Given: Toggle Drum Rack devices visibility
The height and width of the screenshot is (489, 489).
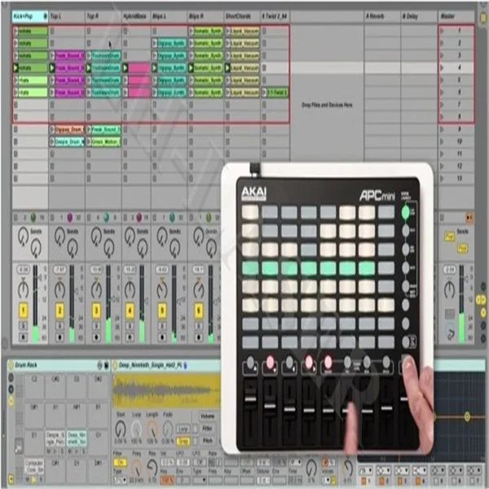Looking at the screenshot, I should [11, 401].
